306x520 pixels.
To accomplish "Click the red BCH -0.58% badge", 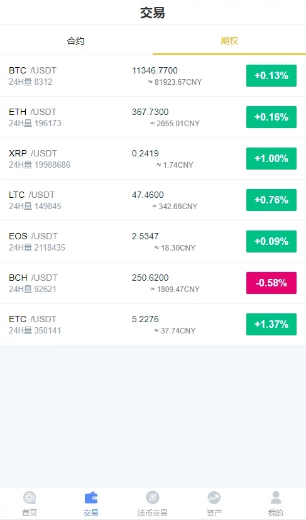I will click(271, 283).
